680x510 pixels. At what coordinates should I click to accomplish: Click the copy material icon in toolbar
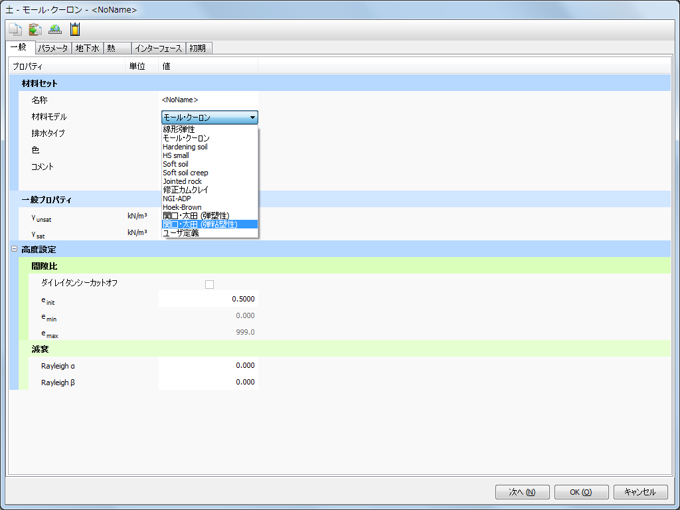click(15, 29)
